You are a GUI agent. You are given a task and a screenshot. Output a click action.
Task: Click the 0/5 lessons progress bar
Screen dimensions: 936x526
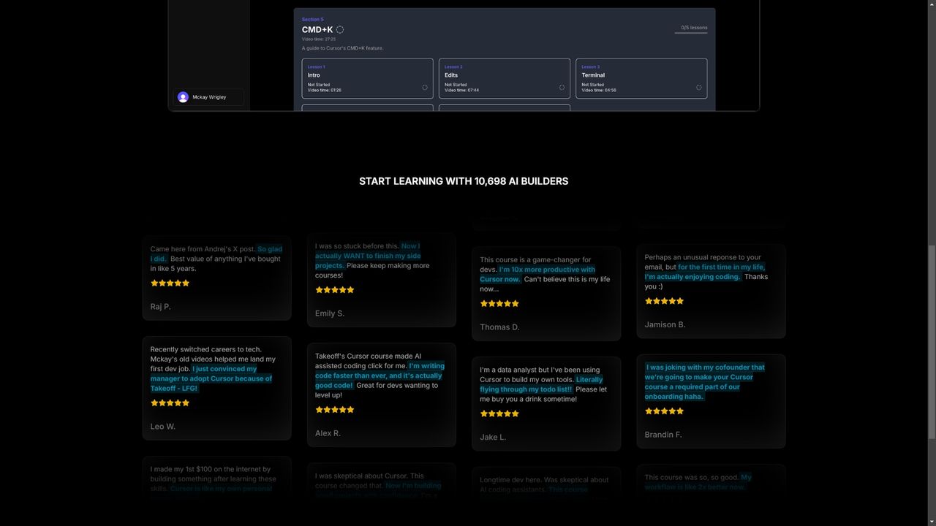pos(691,33)
